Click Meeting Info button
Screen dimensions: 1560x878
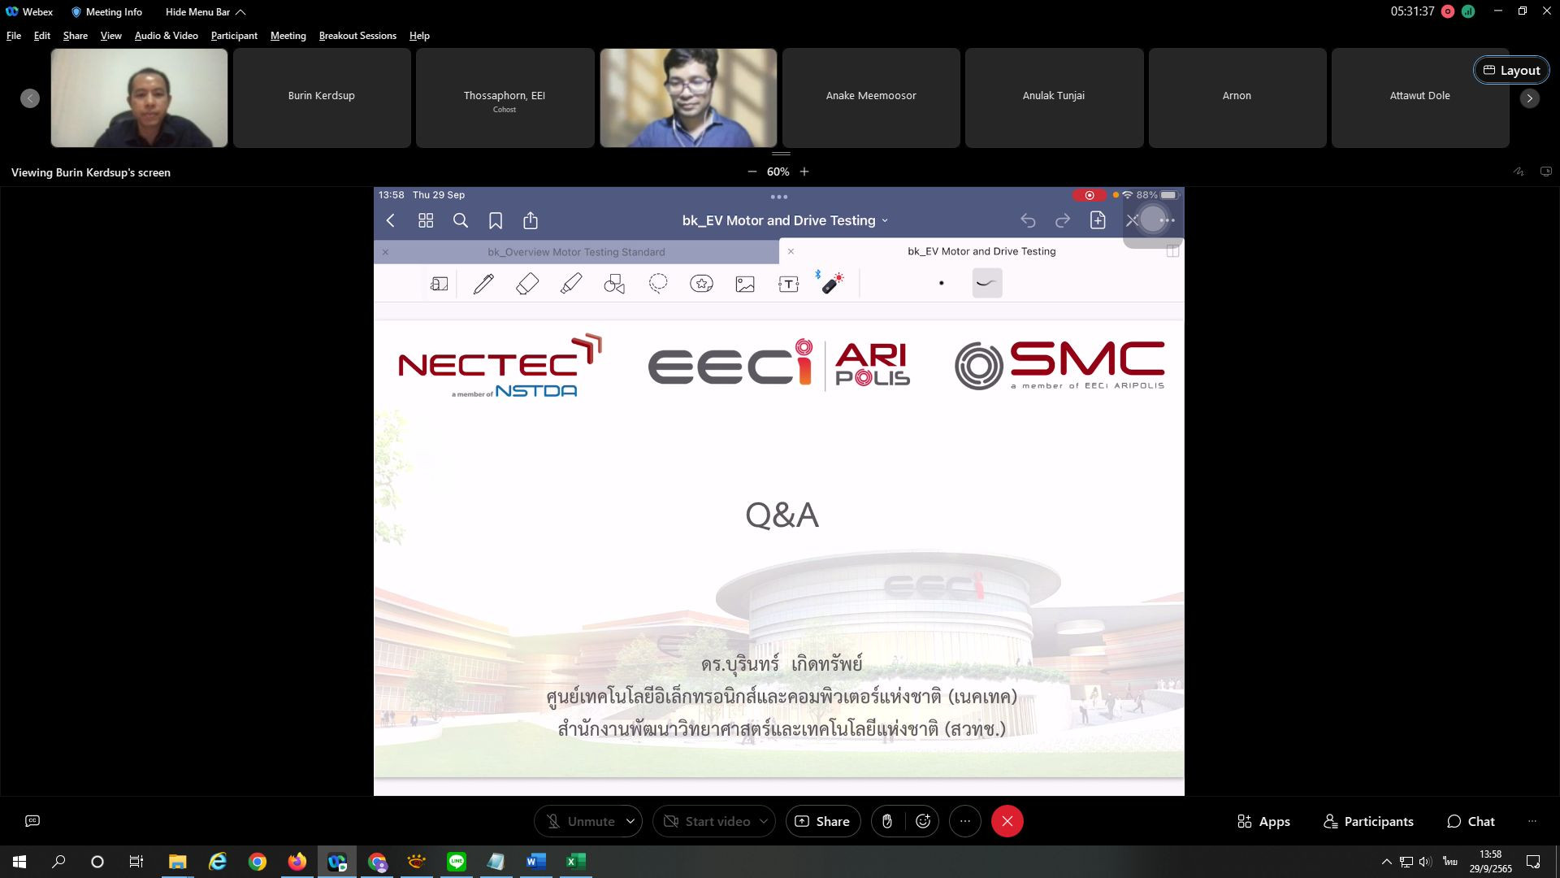(x=106, y=12)
